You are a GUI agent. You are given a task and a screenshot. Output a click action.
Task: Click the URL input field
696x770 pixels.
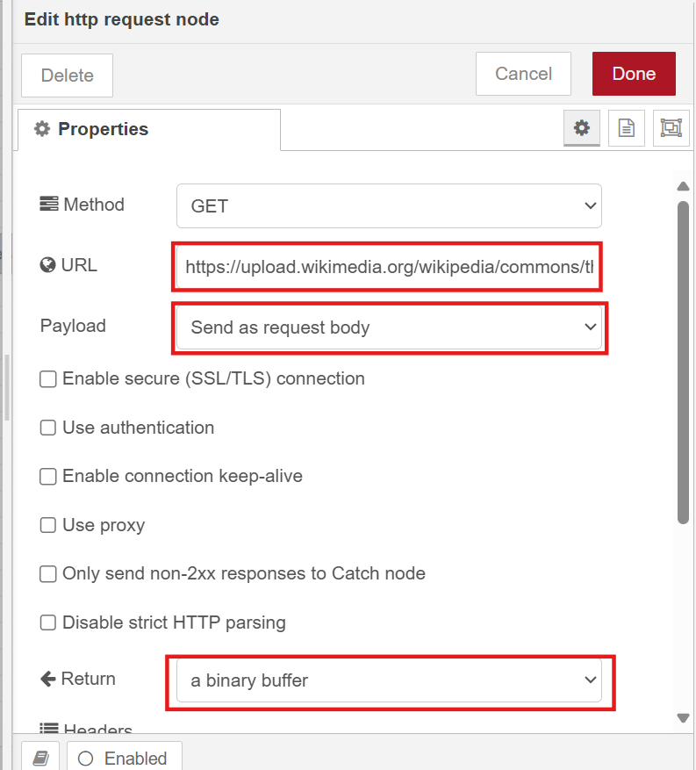pyautogui.click(x=389, y=267)
